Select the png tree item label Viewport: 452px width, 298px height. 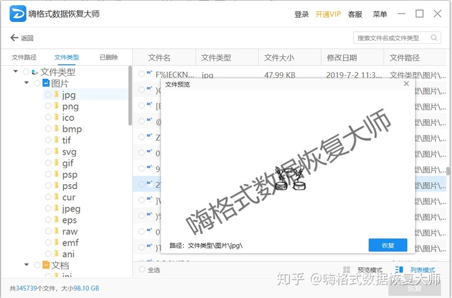coord(70,106)
